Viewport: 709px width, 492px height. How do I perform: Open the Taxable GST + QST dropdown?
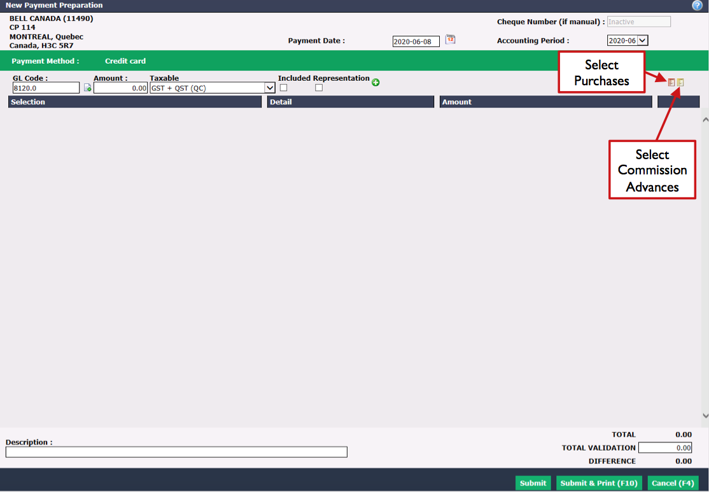213,88
